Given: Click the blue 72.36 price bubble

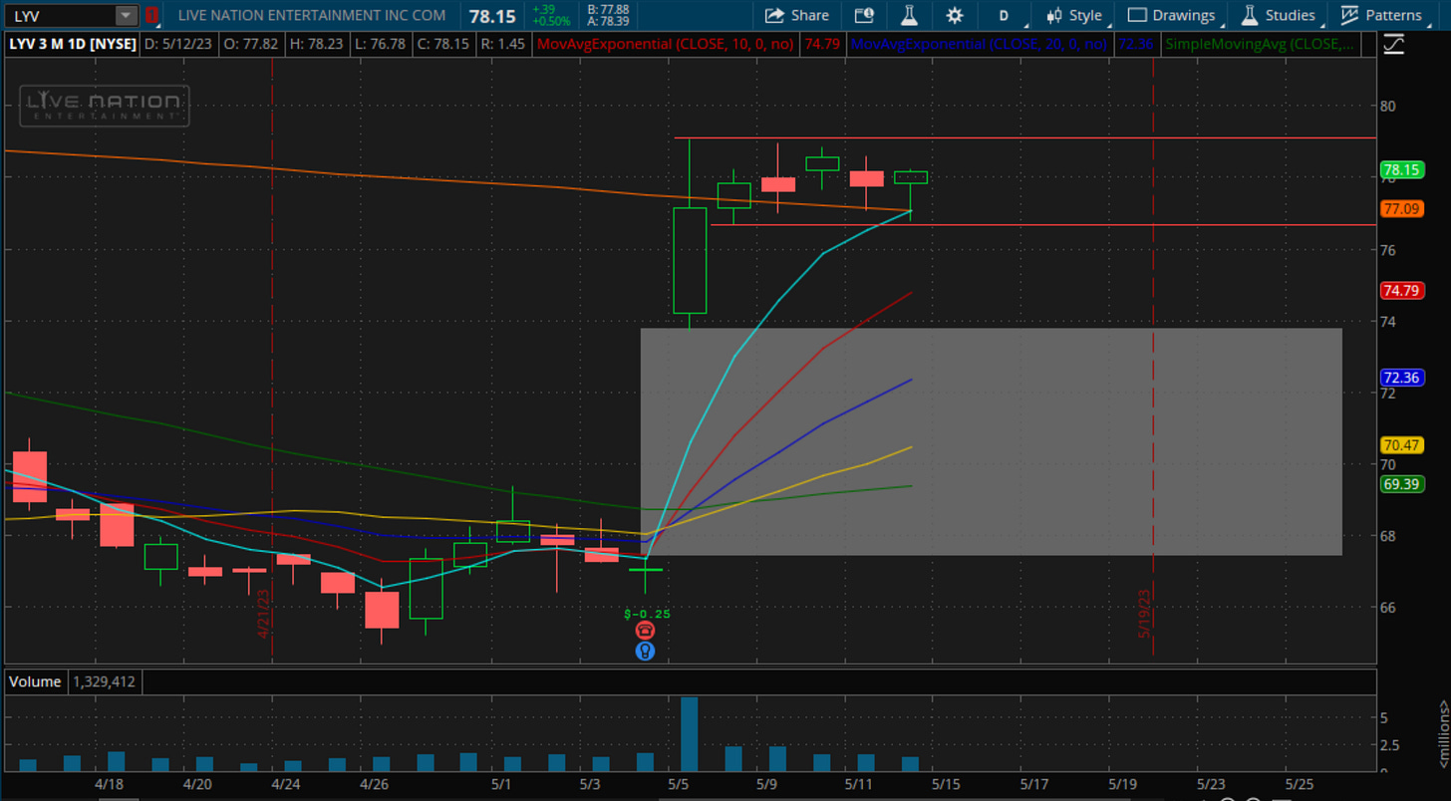Looking at the screenshot, I should point(1400,378).
